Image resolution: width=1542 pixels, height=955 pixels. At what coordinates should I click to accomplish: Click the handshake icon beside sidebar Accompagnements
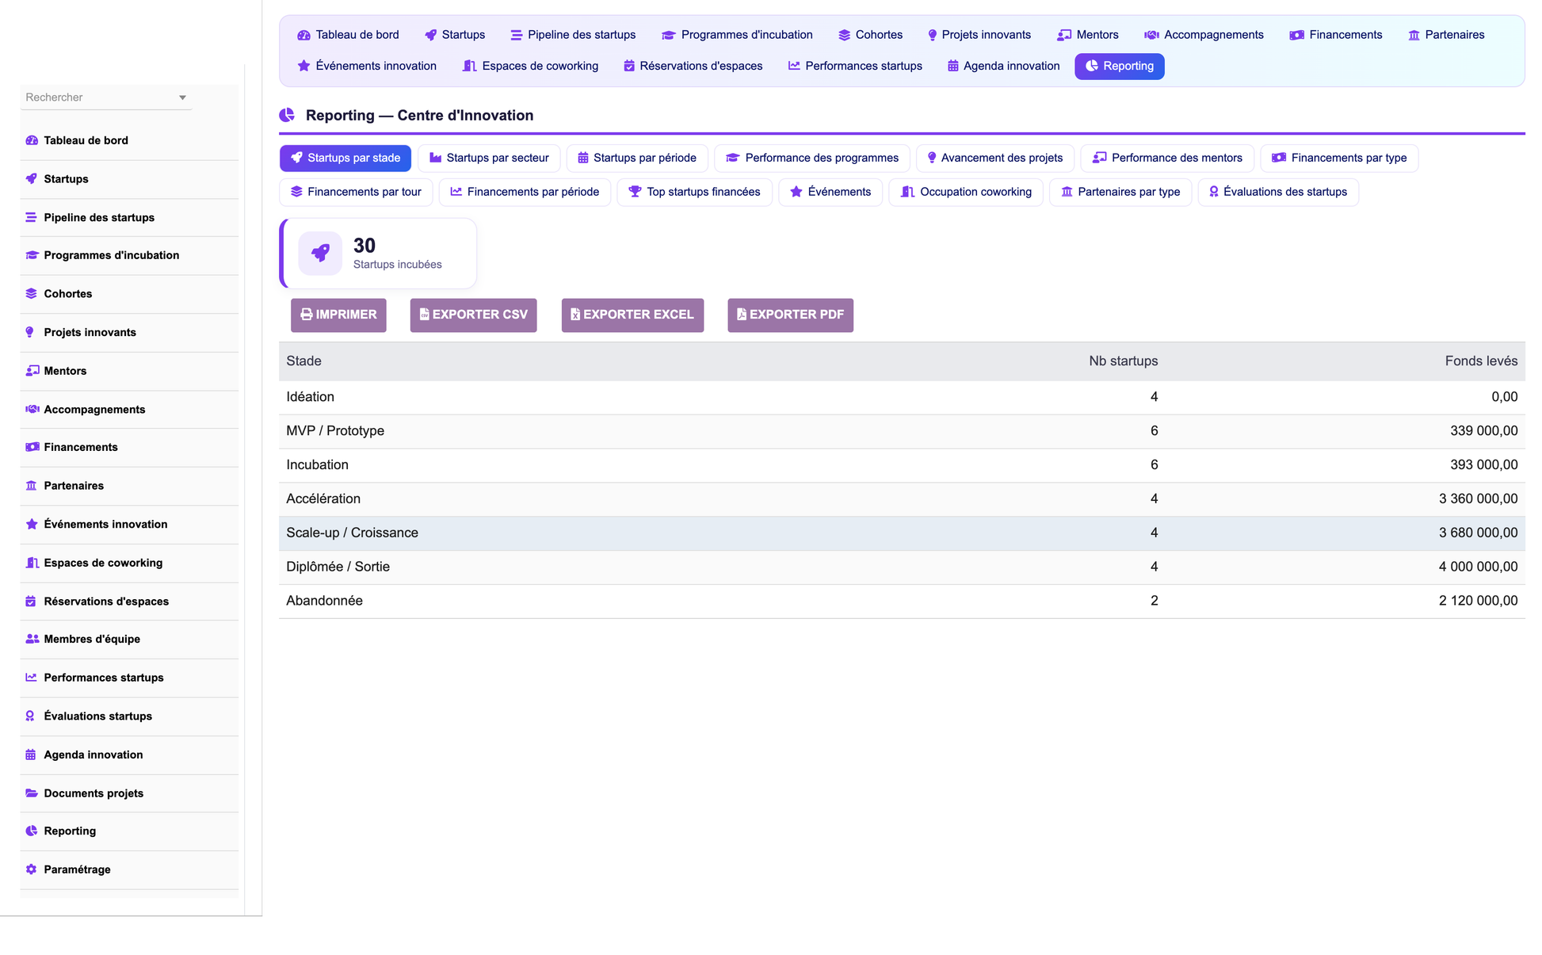pos(32,410)
